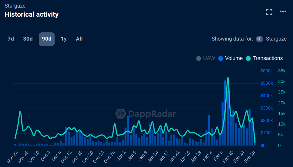The width and height of the screenshot is (293, 167).
Task: Click the Stargaze subtitle above the heading
Action: [15, 6]
